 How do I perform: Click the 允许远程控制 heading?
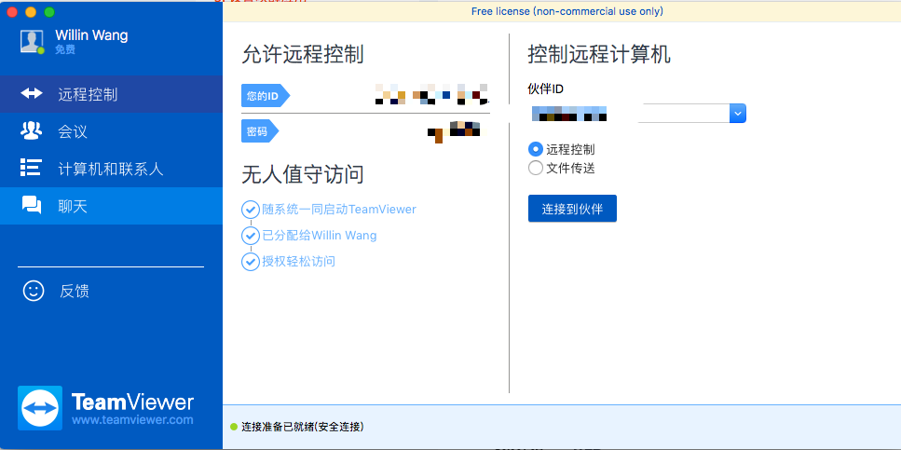coord(302,55)
